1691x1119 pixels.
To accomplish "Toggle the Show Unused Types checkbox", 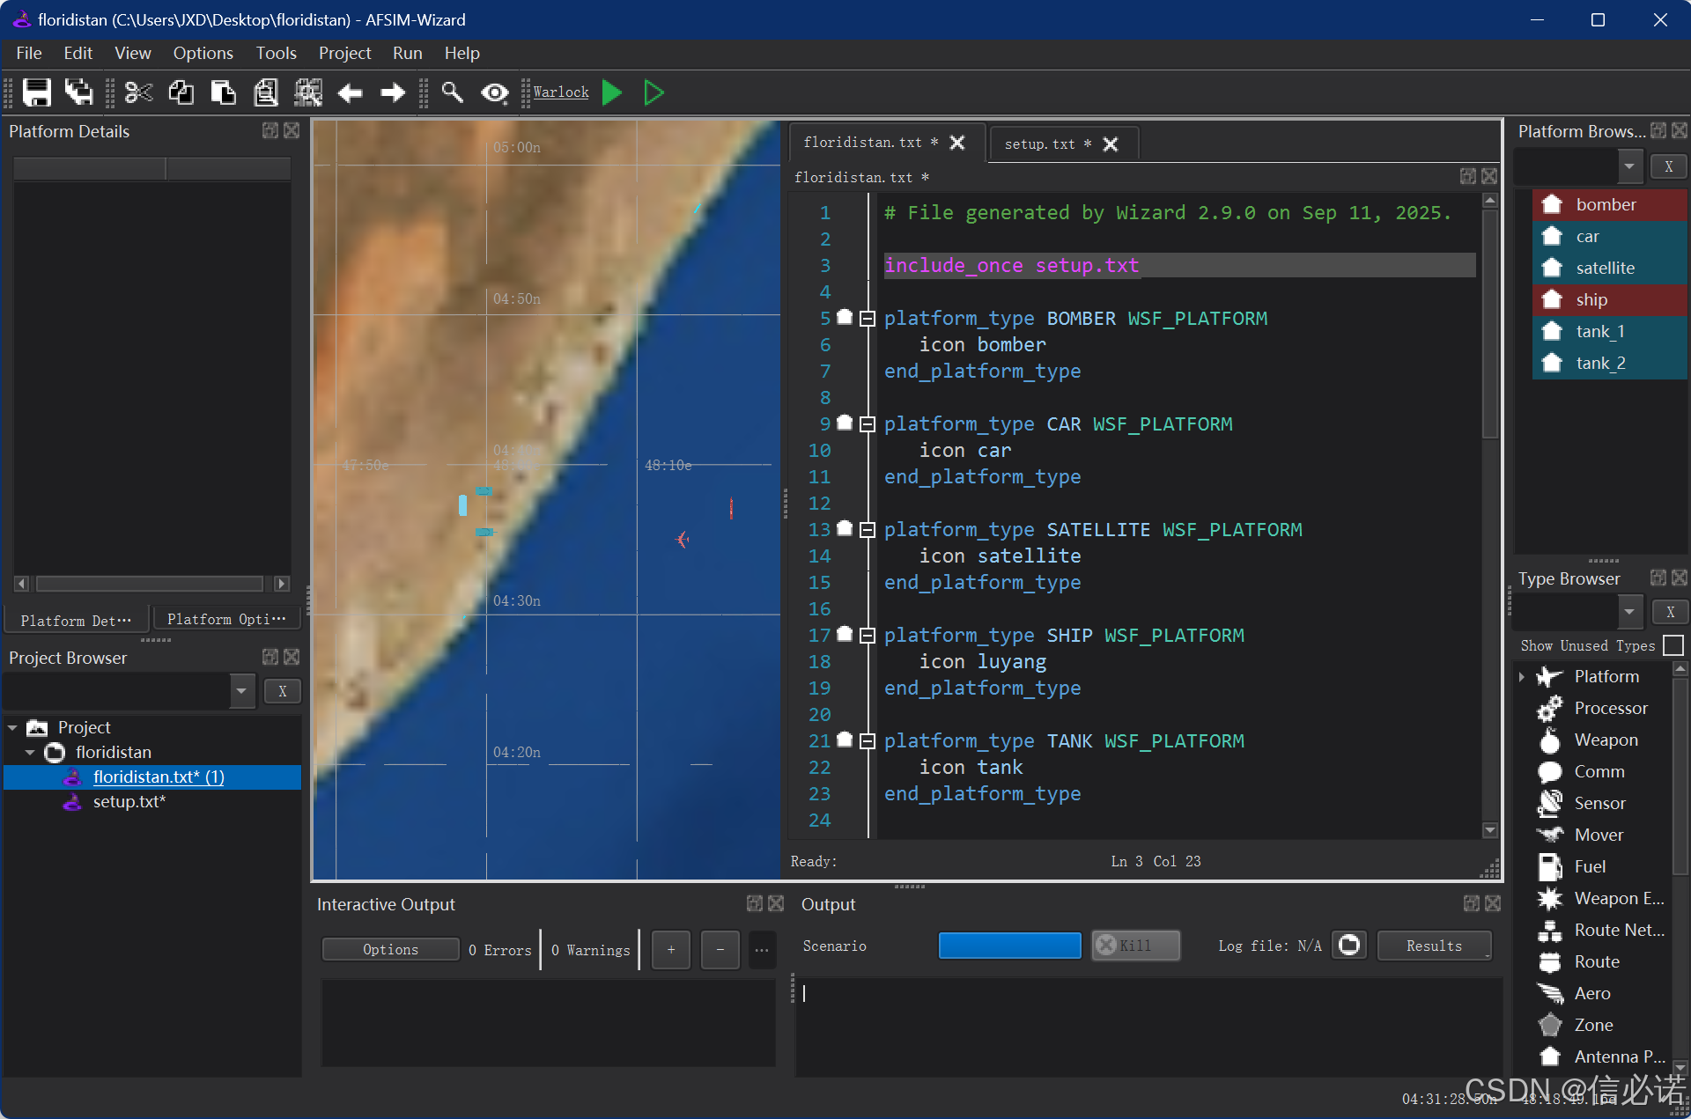I will click(x=1673, y=645).
